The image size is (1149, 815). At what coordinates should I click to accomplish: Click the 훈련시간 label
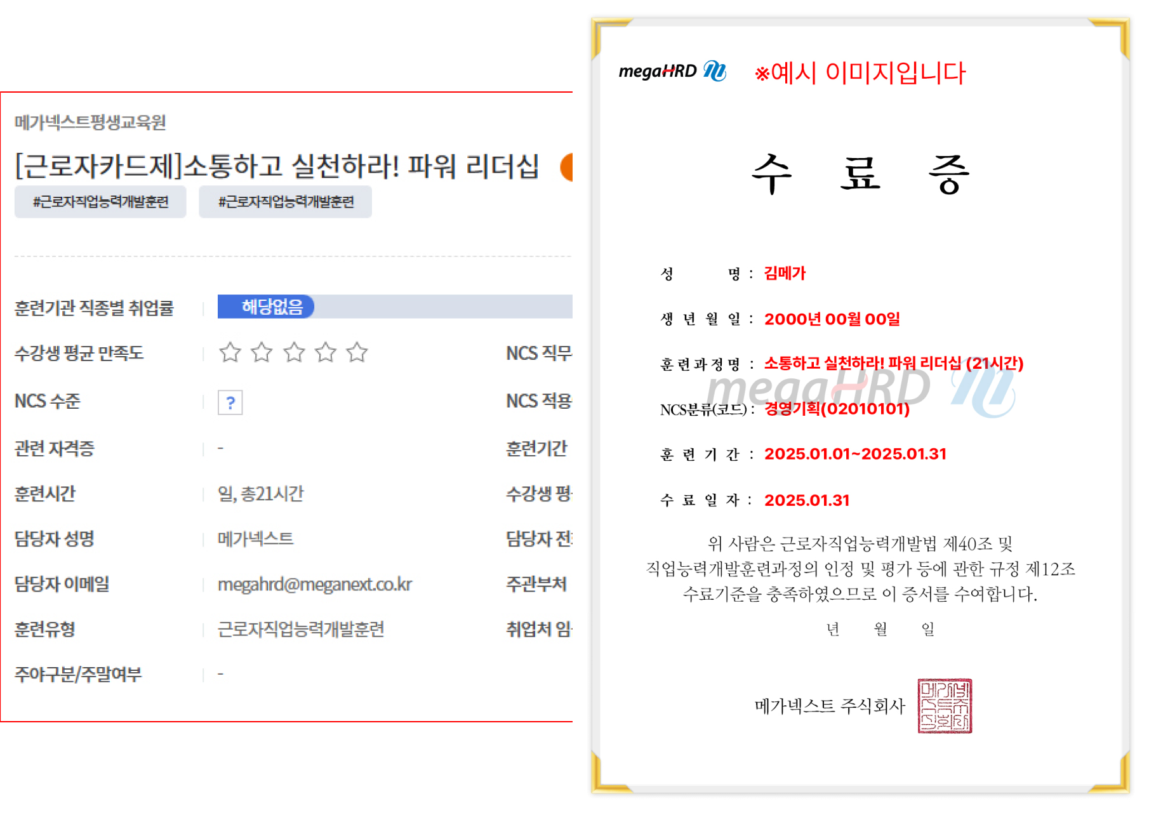(45, 494)
